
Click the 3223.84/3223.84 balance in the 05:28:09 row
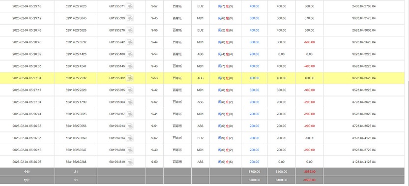[364, 54]
